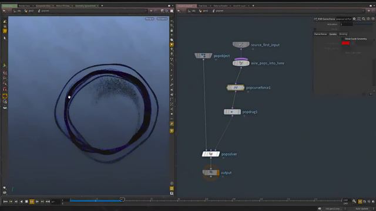This screenshot has height=211, width=376.
Task: Open the Auto Update menu in status bar
Action: (362, 209)
